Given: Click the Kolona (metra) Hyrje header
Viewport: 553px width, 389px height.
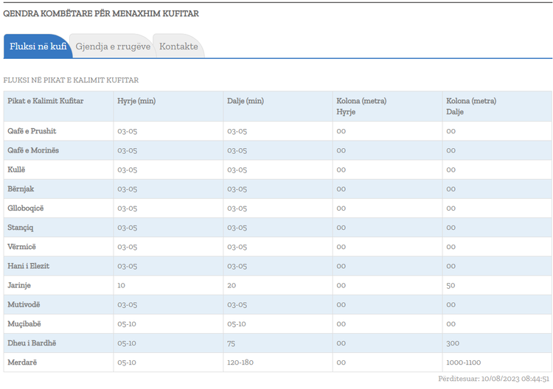Looking at the screenshot, I should click(361, 106).
